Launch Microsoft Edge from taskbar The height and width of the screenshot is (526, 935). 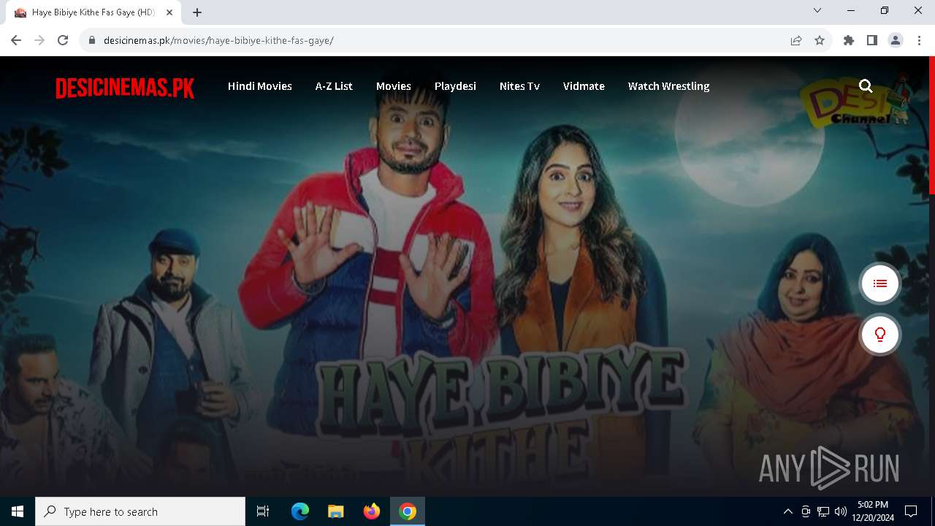click(300, 511)
